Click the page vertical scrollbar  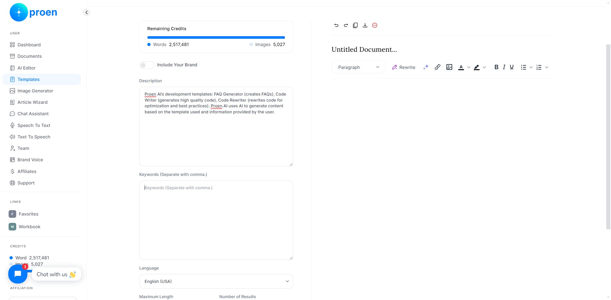click(x=608, y=137)
